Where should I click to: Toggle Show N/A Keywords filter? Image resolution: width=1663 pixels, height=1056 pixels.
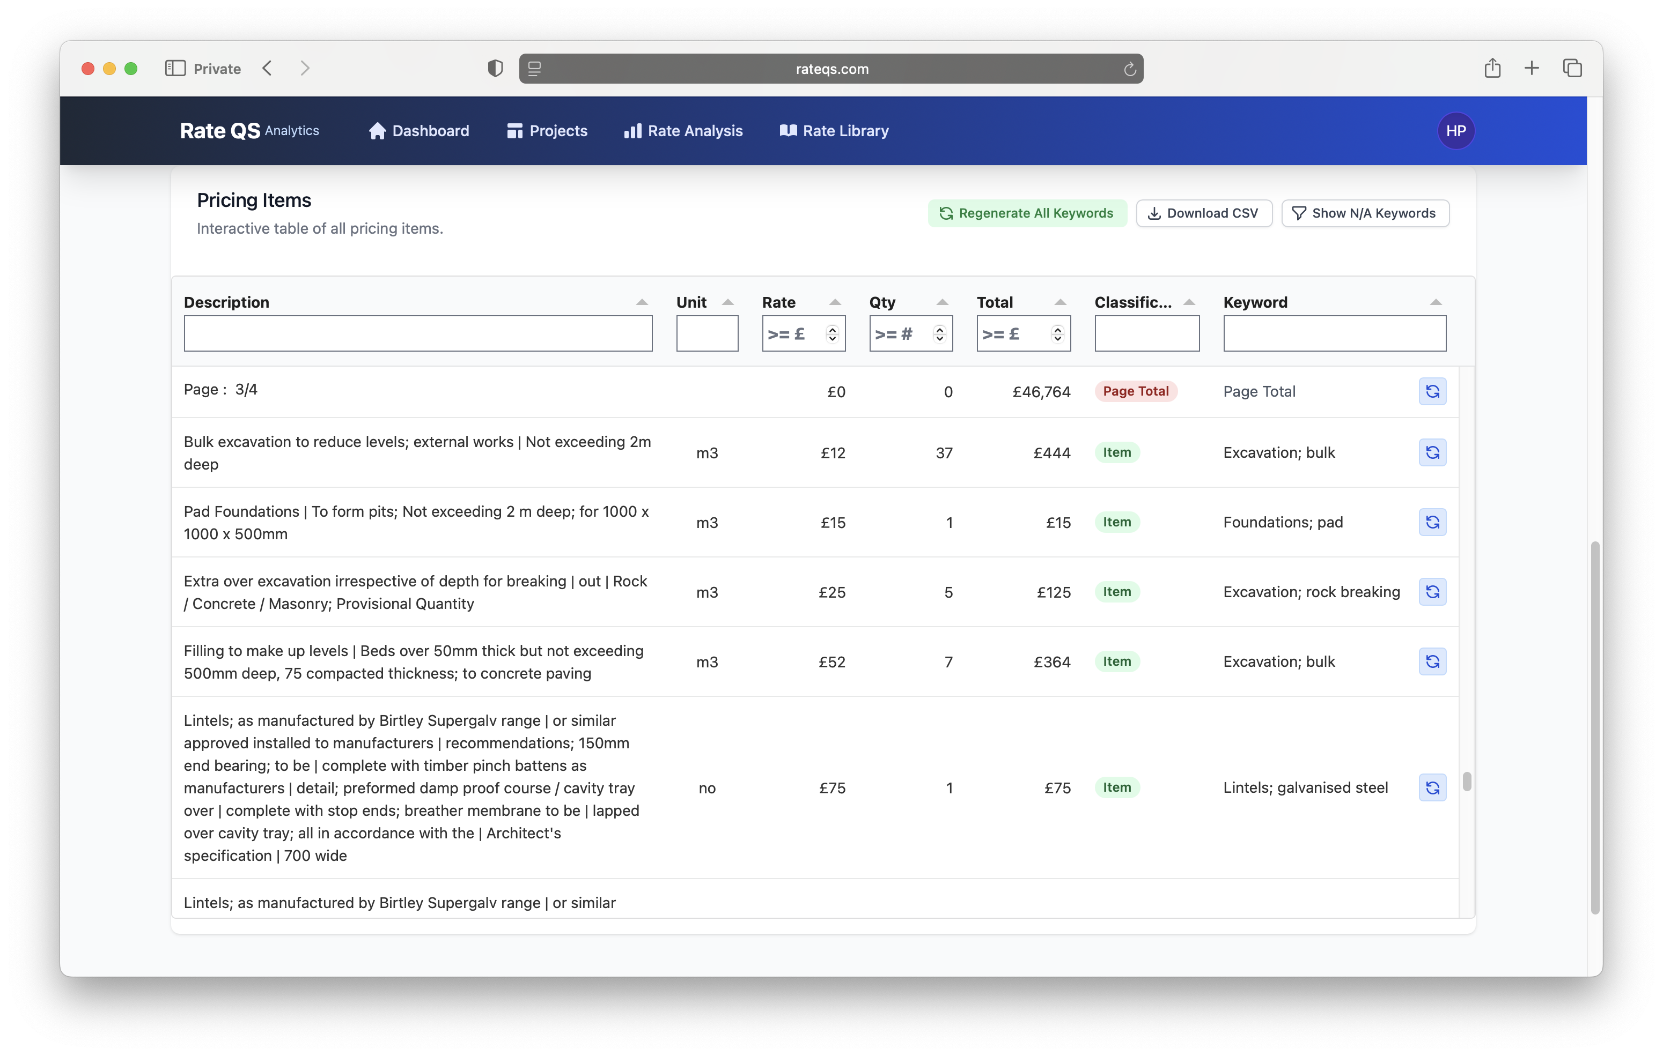pyautogui.click(x=1365, y=213)
